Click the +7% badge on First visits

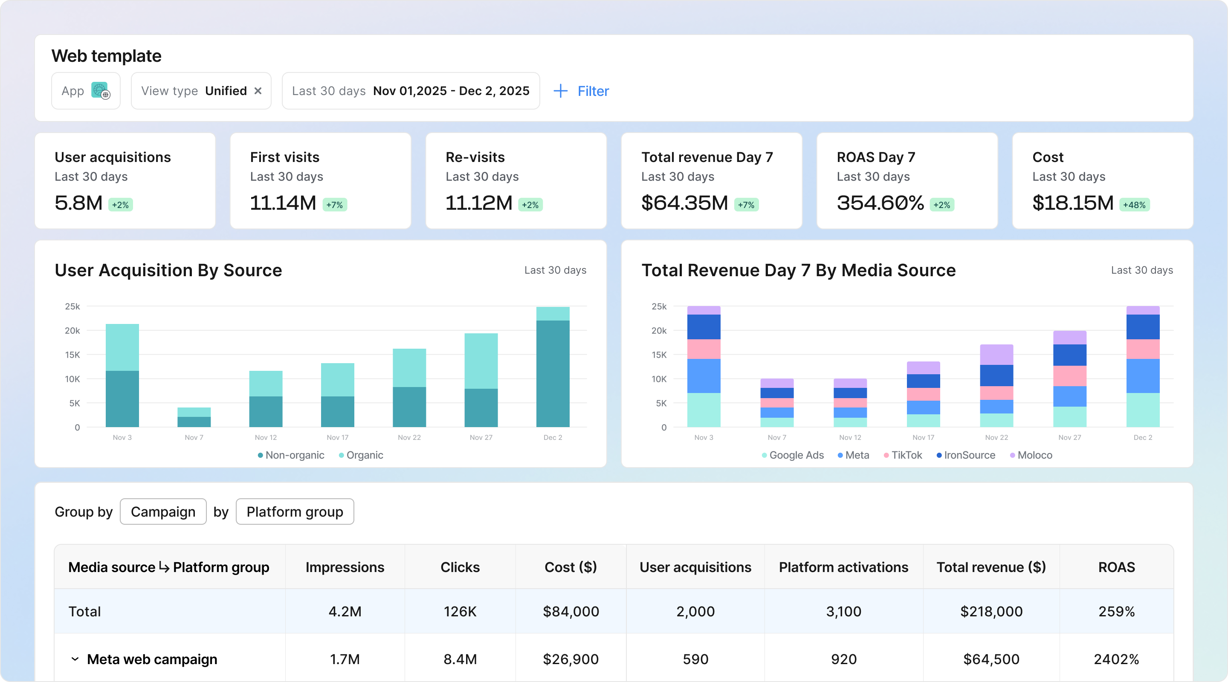335,205
